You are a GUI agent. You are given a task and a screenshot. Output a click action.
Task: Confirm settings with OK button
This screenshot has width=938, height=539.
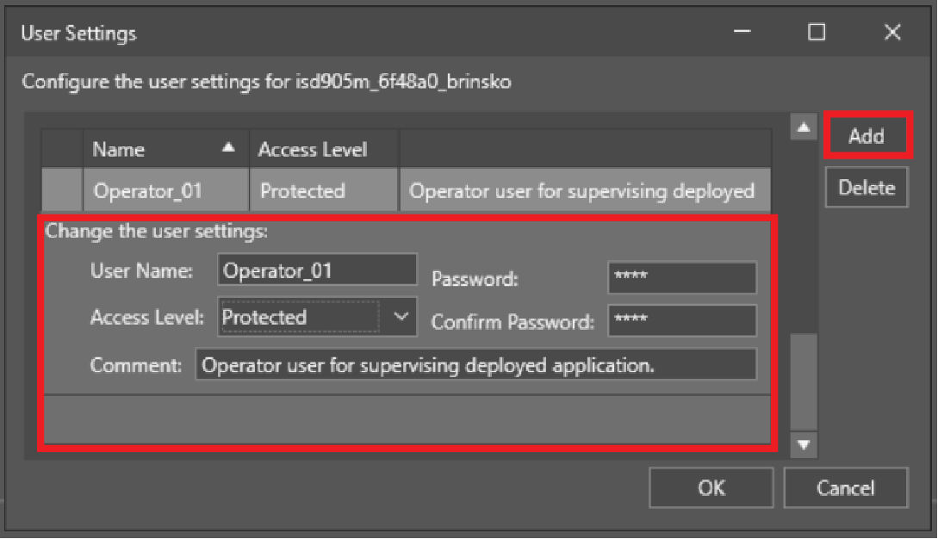pyautogui.click(x=711, y=488)
